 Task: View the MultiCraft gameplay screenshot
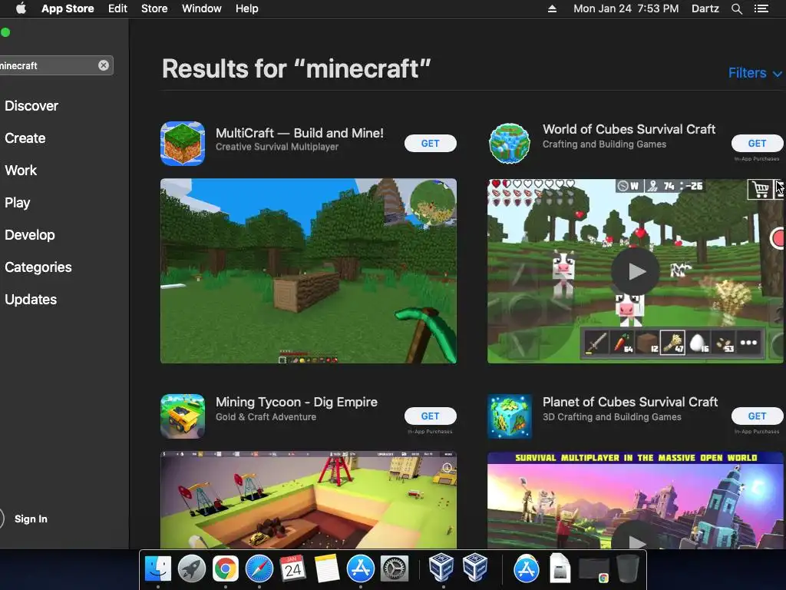[x=309, y=271]
